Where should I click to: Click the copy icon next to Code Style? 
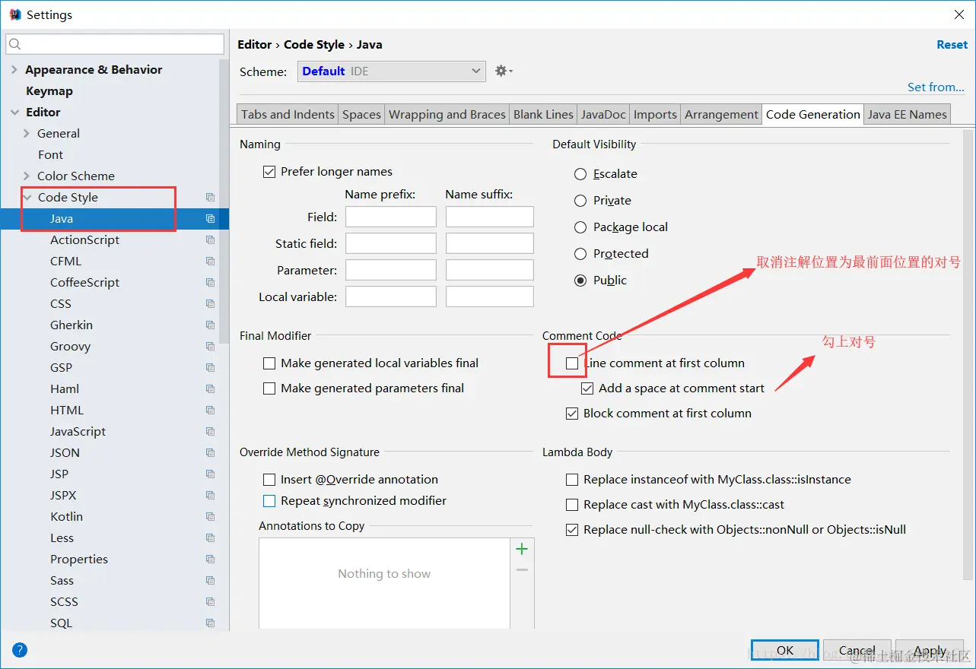[211, 197]
